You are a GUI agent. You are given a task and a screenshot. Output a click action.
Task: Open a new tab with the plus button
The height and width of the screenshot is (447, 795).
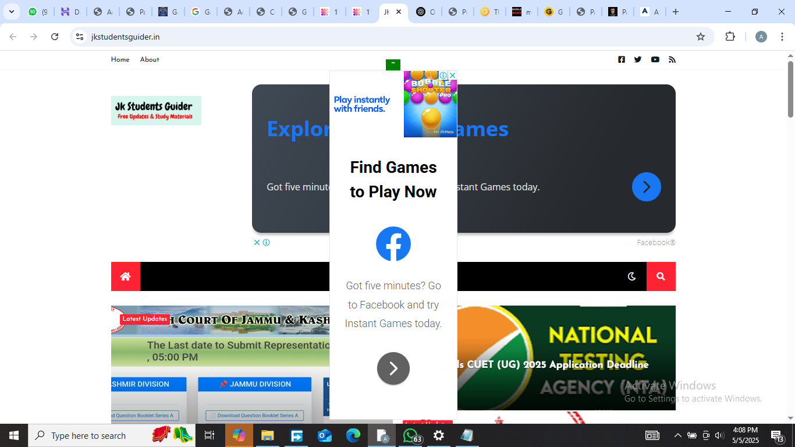coord(676,12)
